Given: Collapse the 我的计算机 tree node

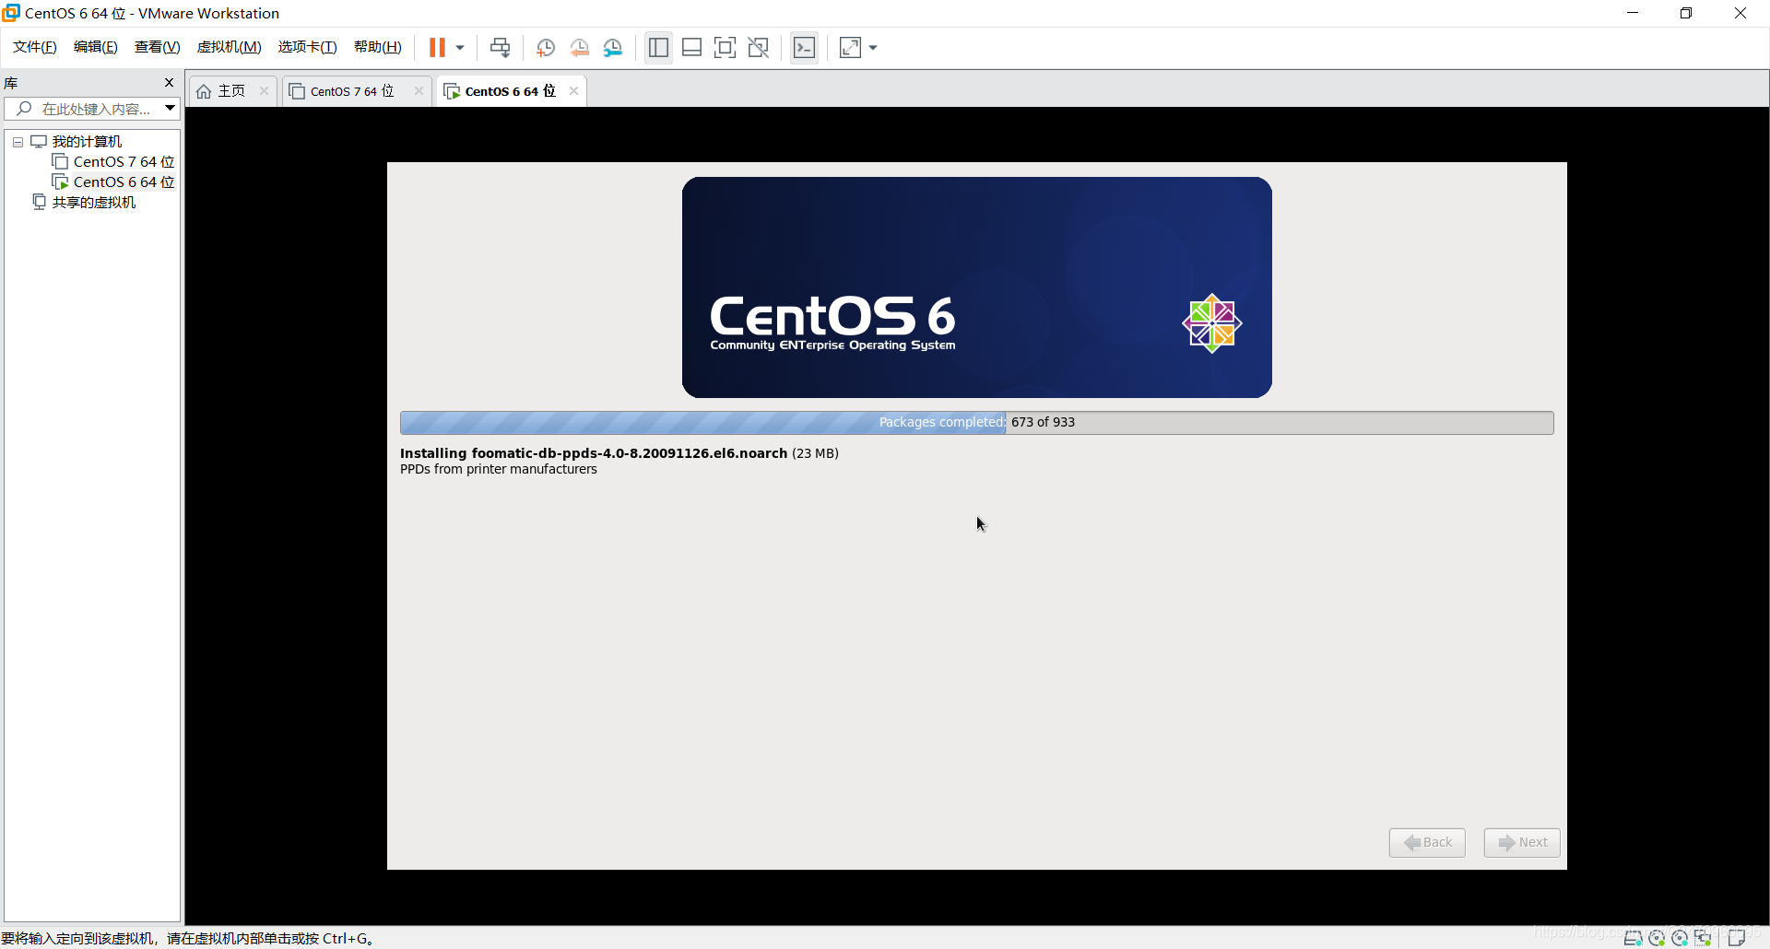Looking at the screenshot, I should click(x=18, y=142).
